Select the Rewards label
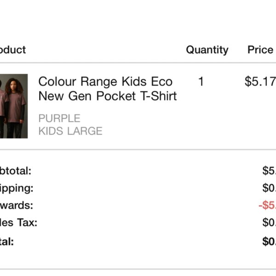276x276 pixels. pos(17,206)
